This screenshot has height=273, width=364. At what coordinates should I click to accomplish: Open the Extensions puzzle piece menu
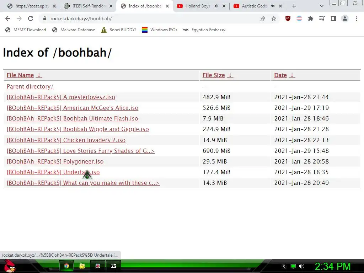[311, 18]
